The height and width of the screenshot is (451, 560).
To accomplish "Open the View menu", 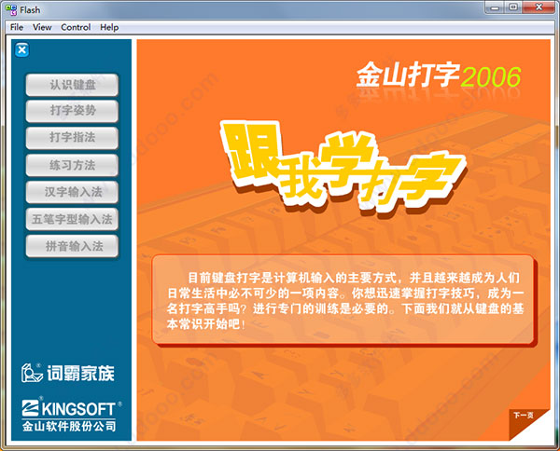I will coord(42,27).
